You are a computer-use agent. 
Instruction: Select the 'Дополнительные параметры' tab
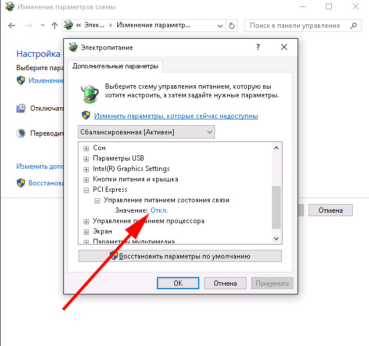[115, 66]
